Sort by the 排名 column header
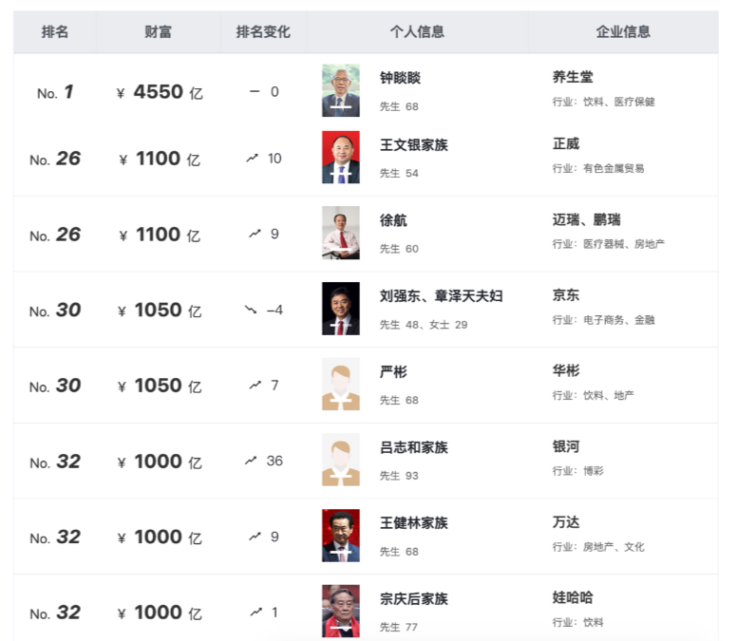737x641 pixels. coord(55,31)
